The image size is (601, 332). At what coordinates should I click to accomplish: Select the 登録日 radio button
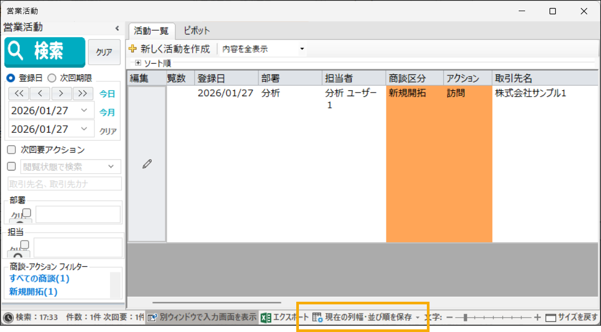(x=11, y=78)
